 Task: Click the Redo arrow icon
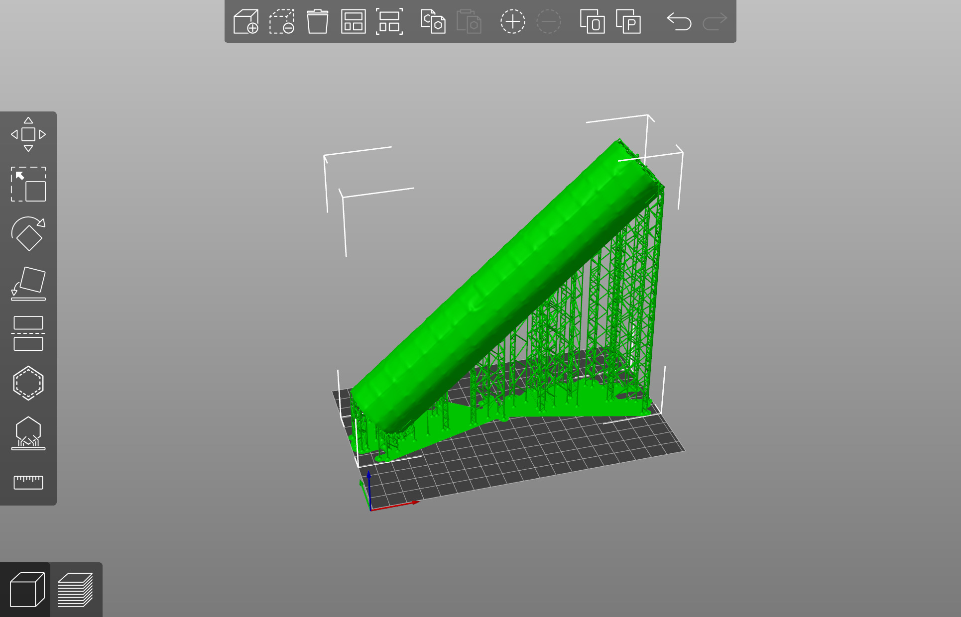pos(715,21)
